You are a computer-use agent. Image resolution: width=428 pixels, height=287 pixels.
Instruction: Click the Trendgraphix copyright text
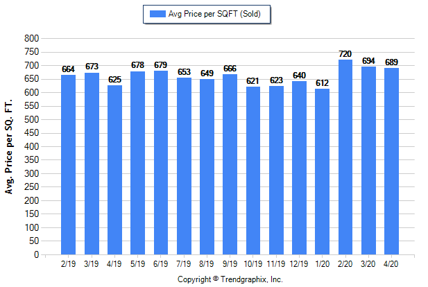230,279
